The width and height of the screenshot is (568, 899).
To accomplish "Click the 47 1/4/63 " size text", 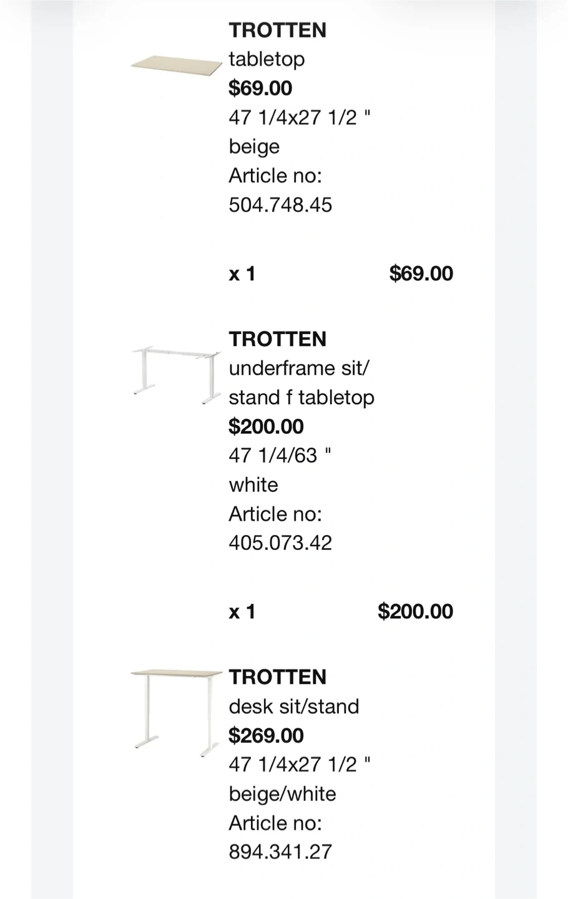I will [x=280, y=455].
